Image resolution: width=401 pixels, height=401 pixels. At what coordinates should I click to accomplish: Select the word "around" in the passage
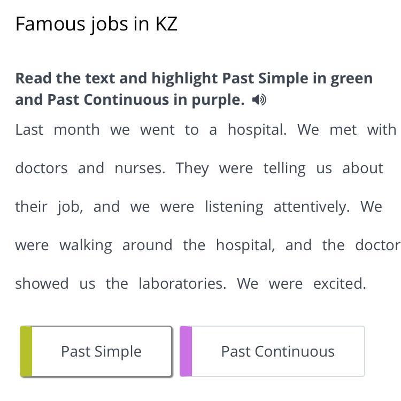coord(148,245)
